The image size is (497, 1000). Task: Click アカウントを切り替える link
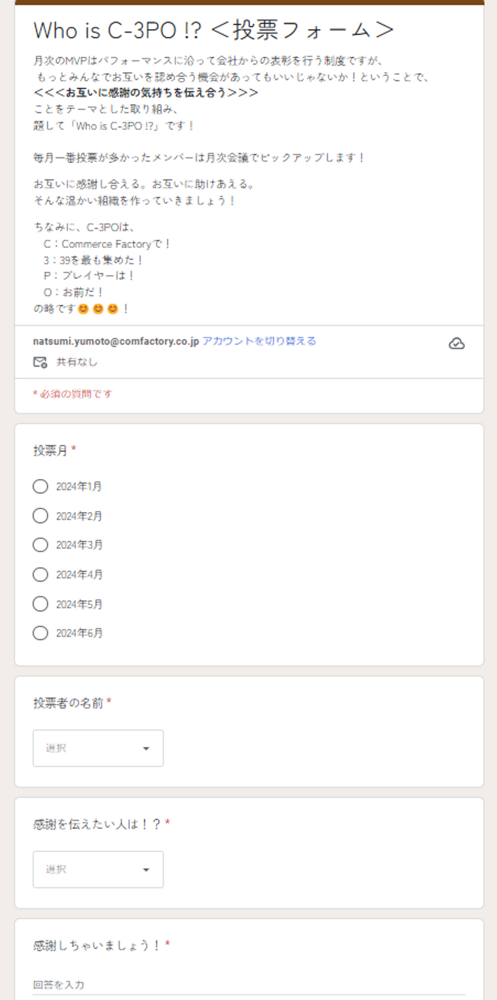coord(259,341)
